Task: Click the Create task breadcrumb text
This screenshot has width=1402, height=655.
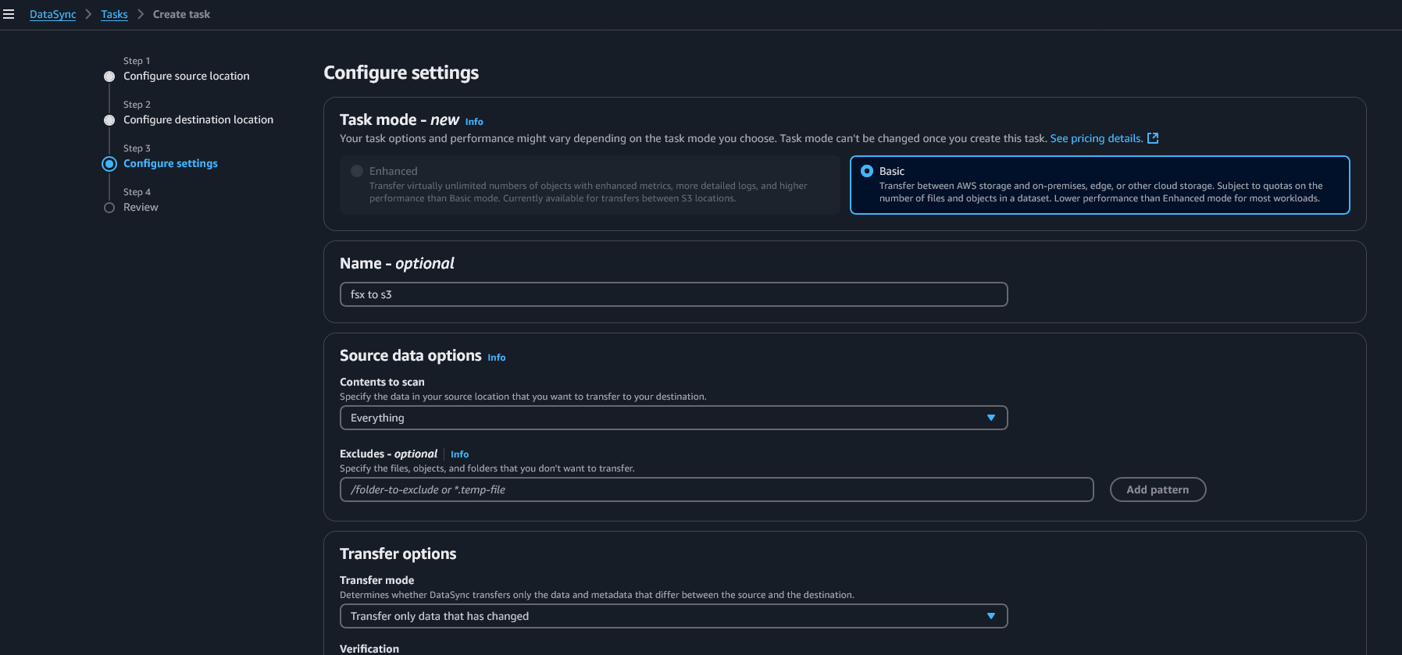Action: [x=181, y=14]
